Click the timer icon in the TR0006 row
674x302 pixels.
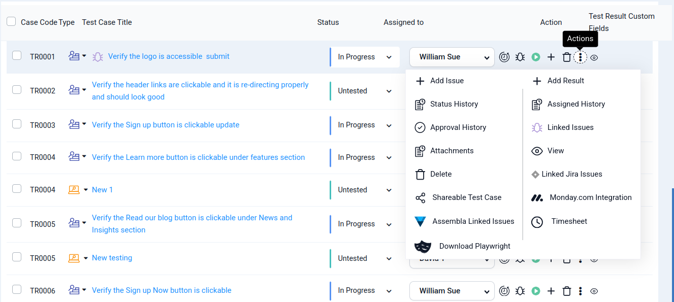[504, 291]
